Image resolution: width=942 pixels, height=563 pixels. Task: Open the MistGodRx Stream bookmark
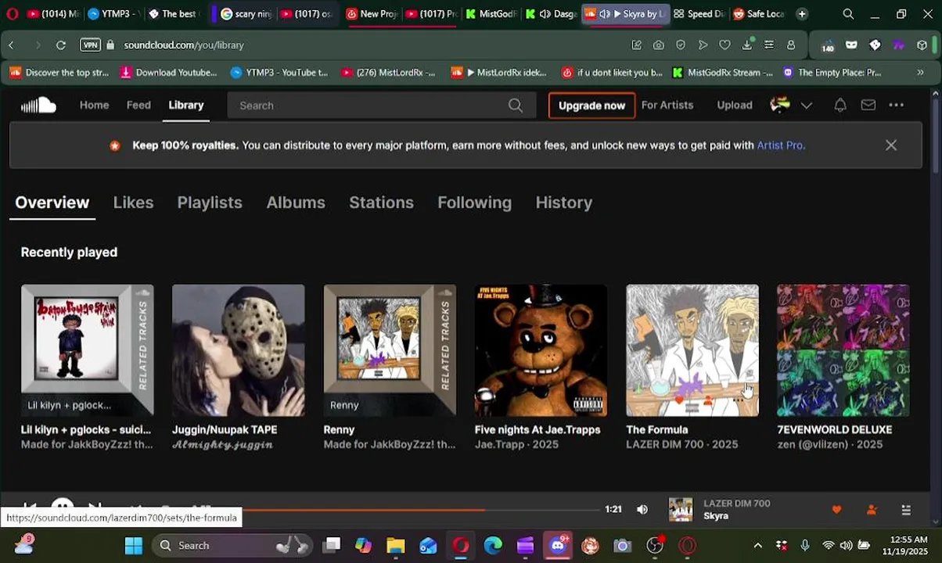[722, 73]
